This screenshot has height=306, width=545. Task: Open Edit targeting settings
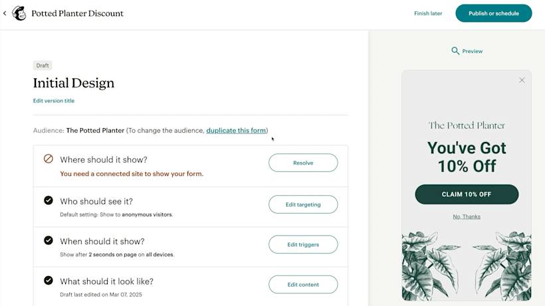(x=303, y=204)
